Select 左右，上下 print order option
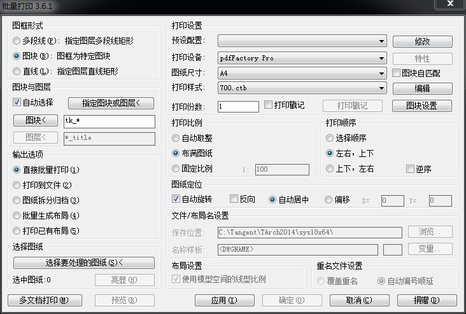Image resolution: width=466 pixels, height=314 pixels. 330,153
